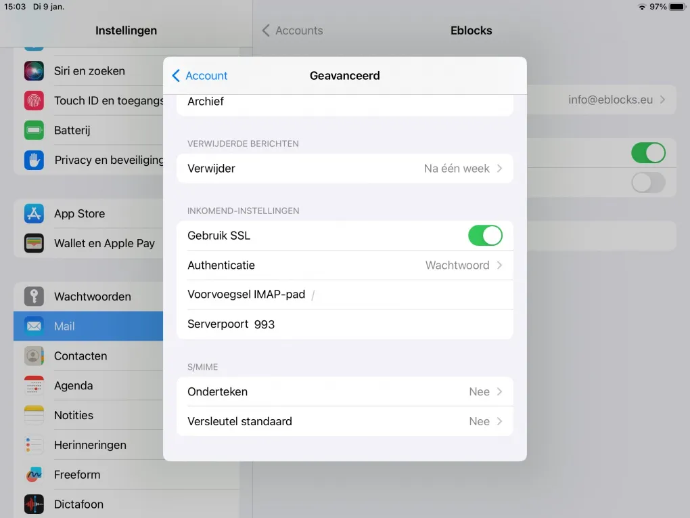Open Notities in the settings list
The width and height of the screenshot is (690, 518).
tap(88, 415)
